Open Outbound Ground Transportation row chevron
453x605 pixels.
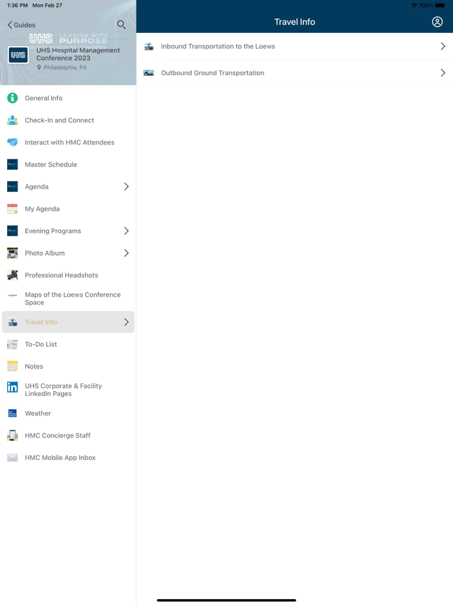(443, 73)
